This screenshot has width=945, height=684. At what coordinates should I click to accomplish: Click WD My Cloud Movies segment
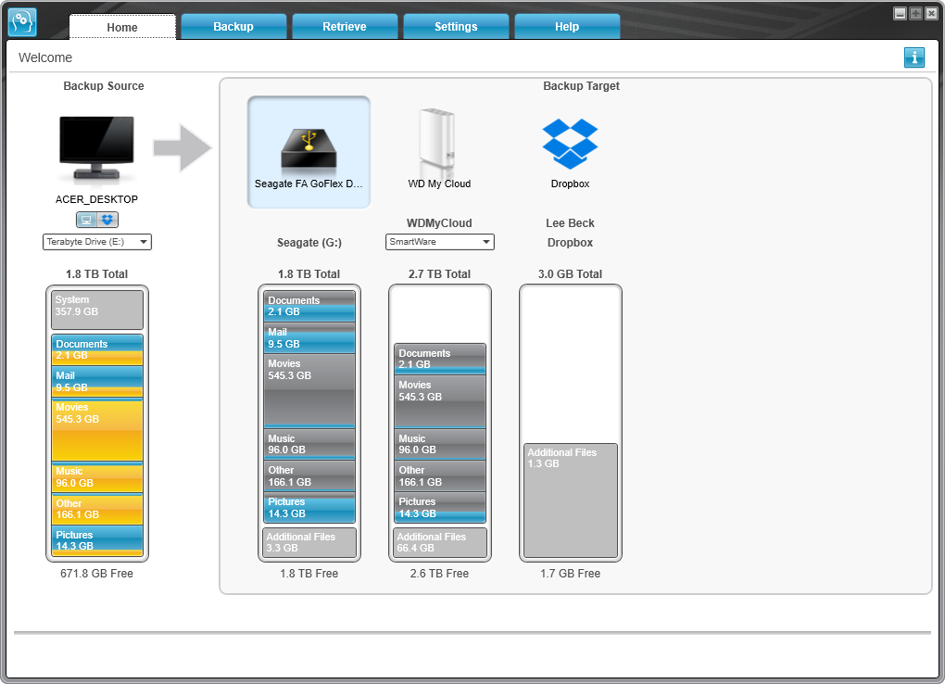tap(440, 401)
